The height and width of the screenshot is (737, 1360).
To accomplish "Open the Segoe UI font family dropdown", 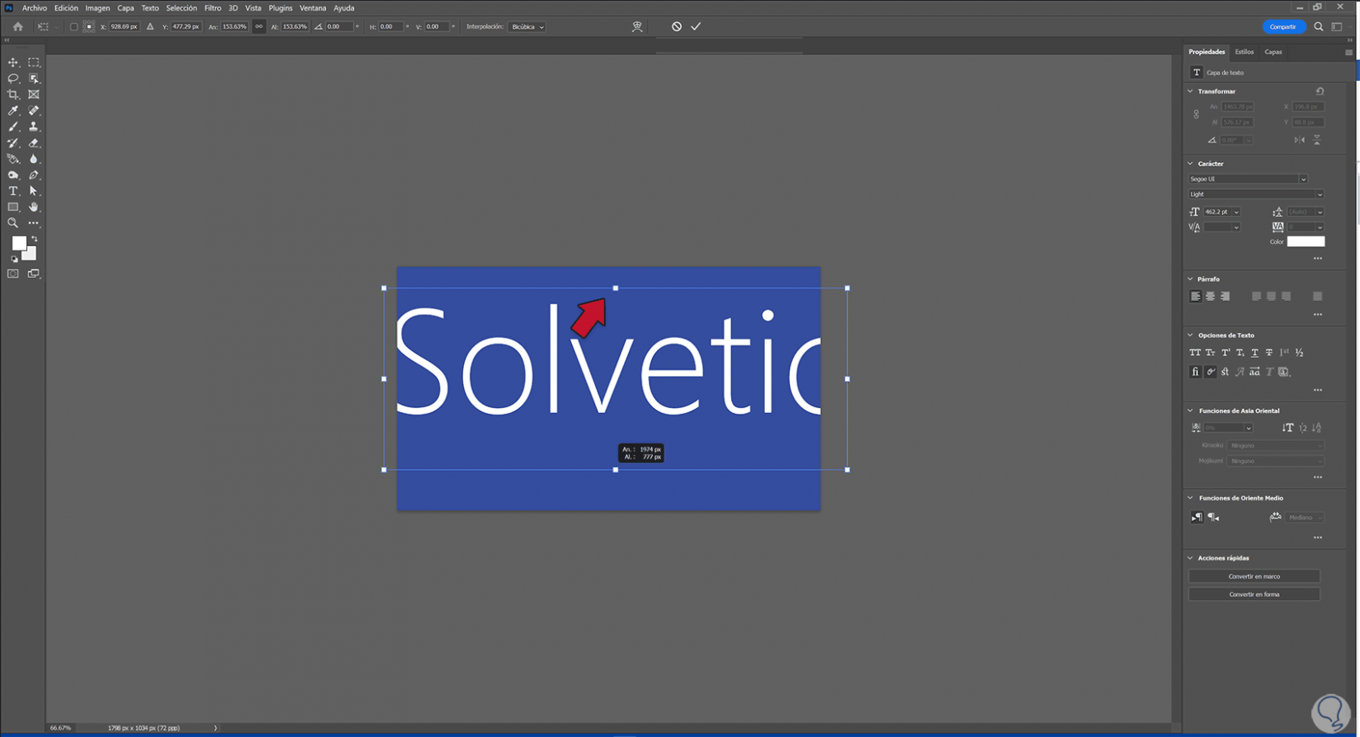I will (x=1247, y=179).
